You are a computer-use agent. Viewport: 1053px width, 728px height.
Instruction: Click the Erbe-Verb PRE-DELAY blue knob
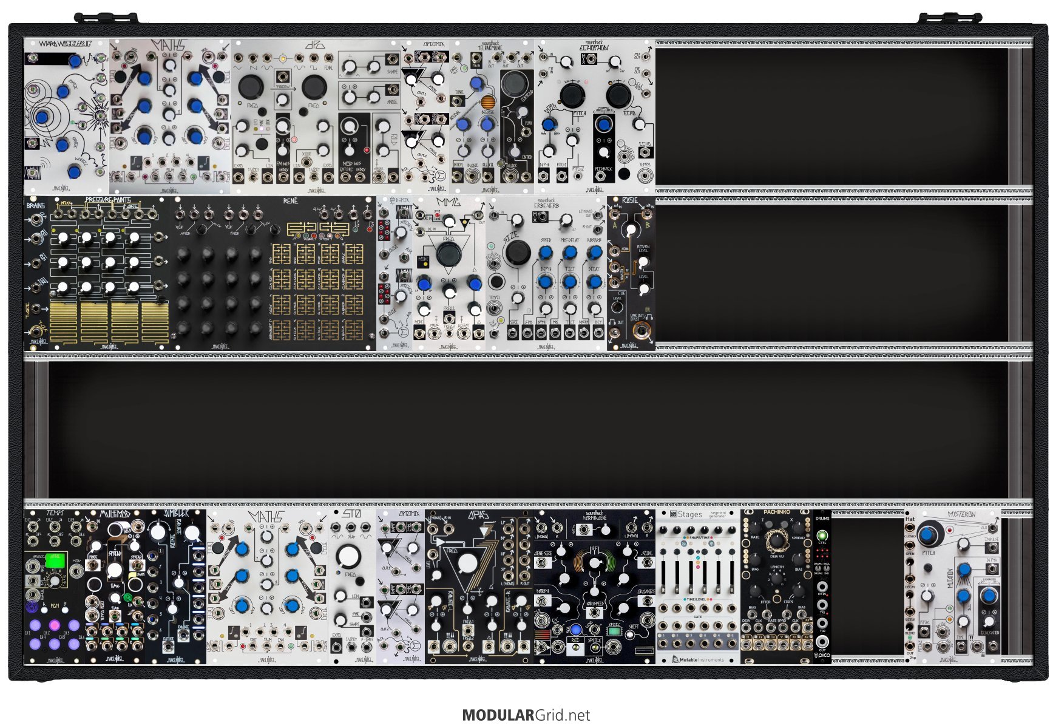coord(569,253)
